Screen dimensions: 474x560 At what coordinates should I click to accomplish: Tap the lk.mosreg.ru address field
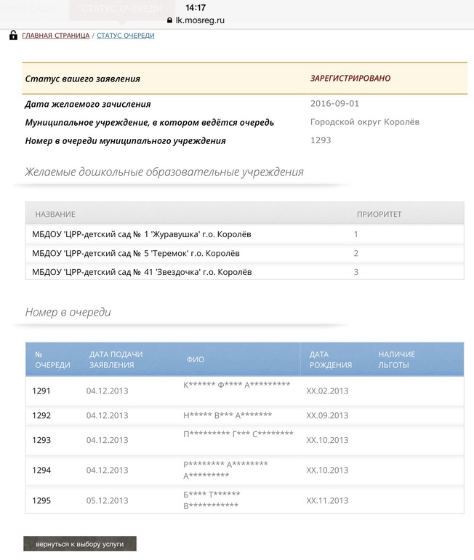[205, 20]
